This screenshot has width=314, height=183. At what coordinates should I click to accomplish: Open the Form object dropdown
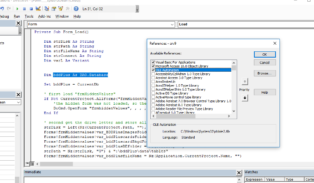click(x=172, y=24)
